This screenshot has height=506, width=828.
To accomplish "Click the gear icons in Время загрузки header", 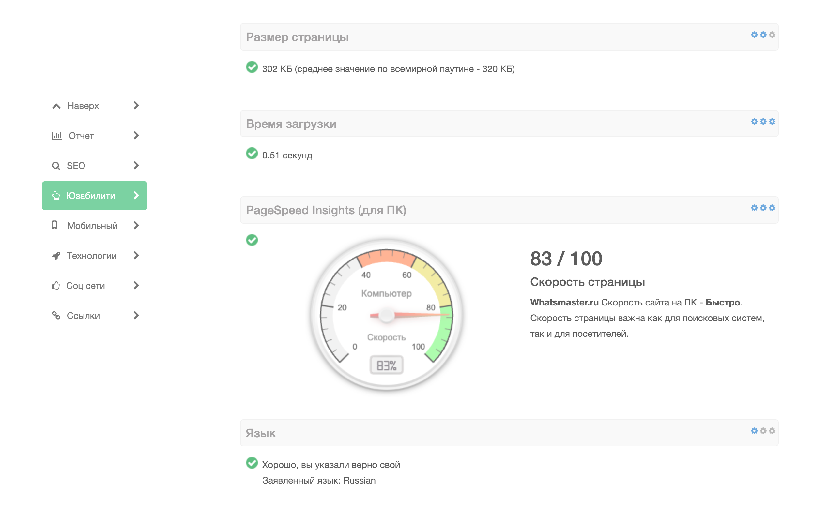I will 763,122.
